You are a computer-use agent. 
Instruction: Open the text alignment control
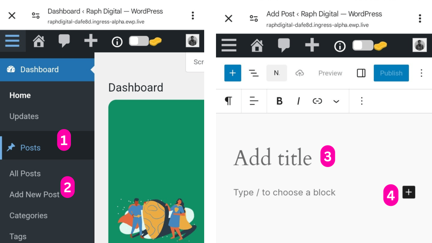click(254, 101)
